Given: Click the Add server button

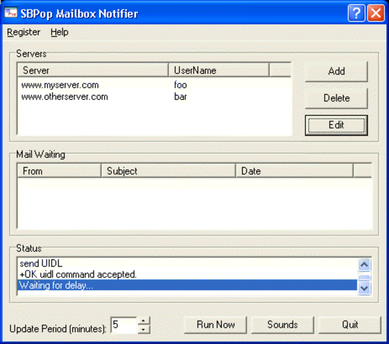Looking at the screenshot, I should click(336, 71).
